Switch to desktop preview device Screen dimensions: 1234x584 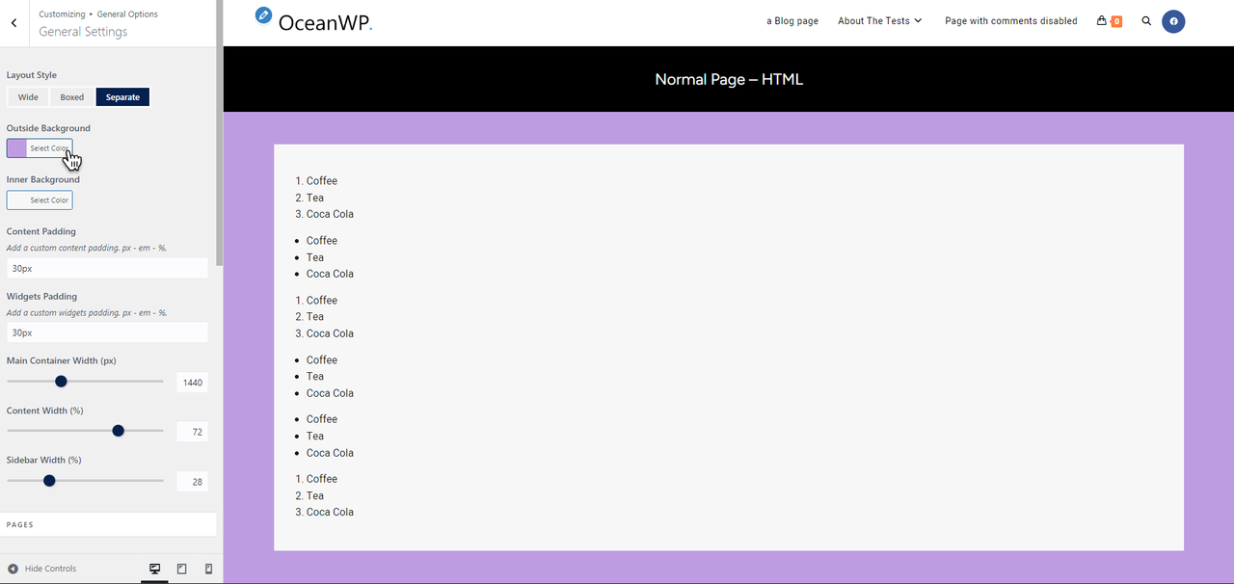click(154, 570)
